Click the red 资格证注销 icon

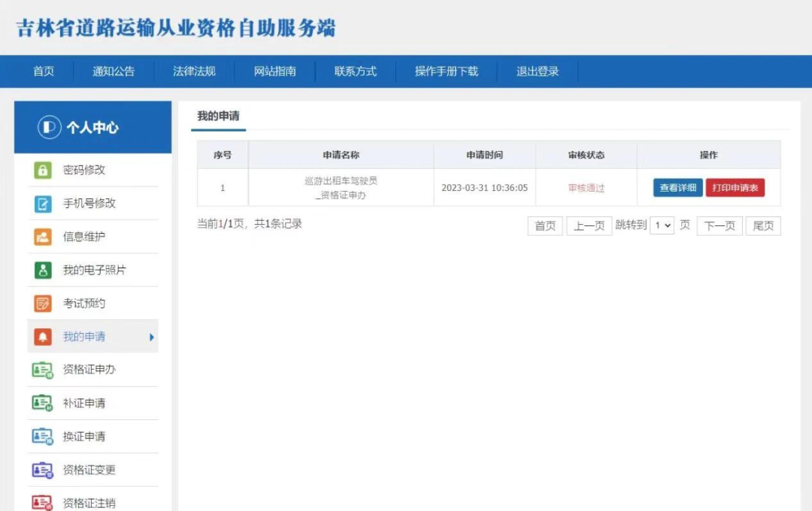43,502
